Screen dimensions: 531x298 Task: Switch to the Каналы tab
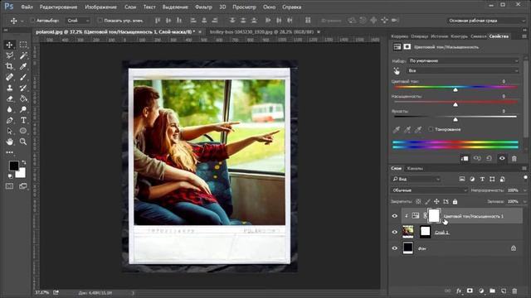[415, 168]
